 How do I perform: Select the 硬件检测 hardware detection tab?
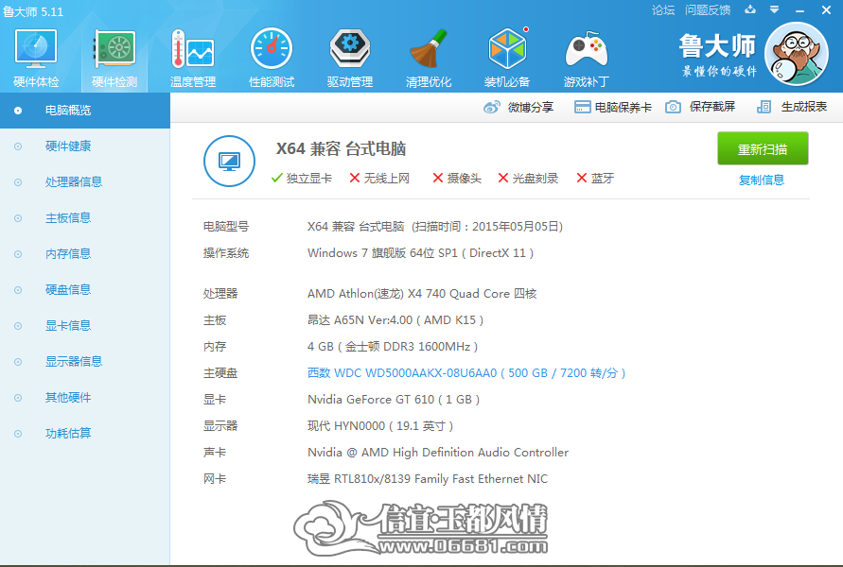click(114, 58)
